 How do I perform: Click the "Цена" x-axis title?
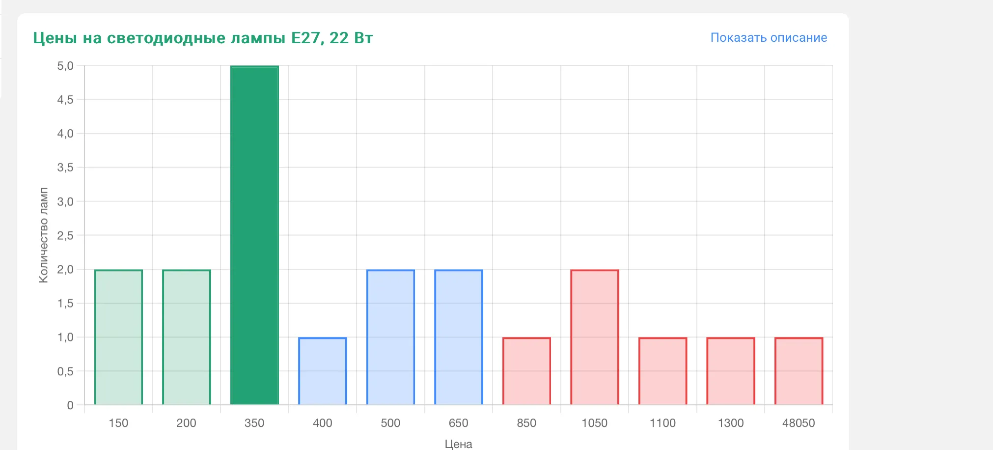458,444
